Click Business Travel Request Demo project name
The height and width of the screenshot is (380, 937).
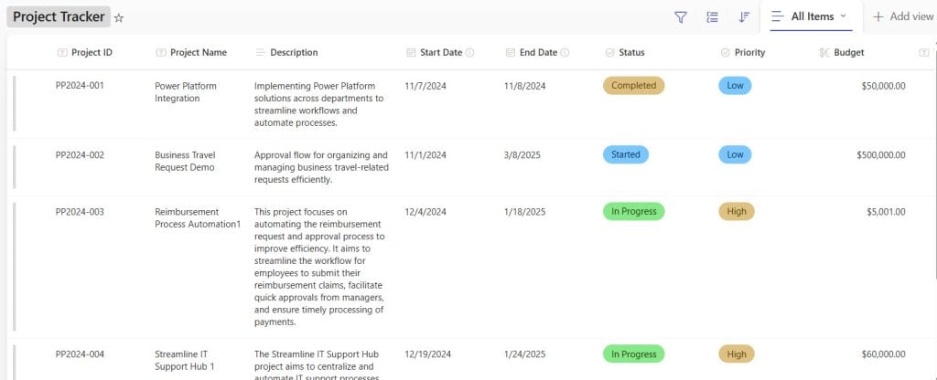[x=185, y=161]
